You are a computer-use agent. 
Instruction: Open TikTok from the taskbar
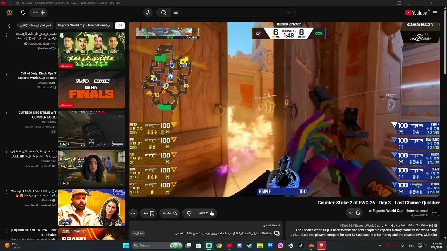(x=301, y=245)
